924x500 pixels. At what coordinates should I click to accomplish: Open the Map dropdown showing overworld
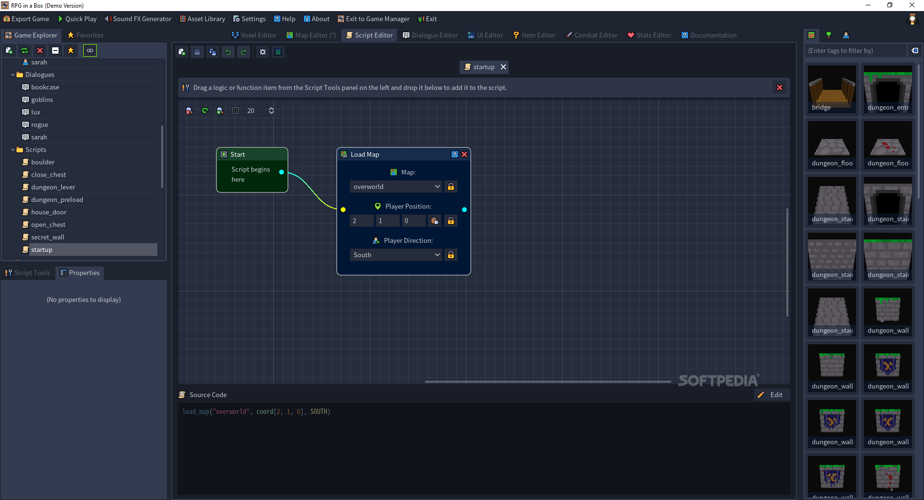coord(396,187)
